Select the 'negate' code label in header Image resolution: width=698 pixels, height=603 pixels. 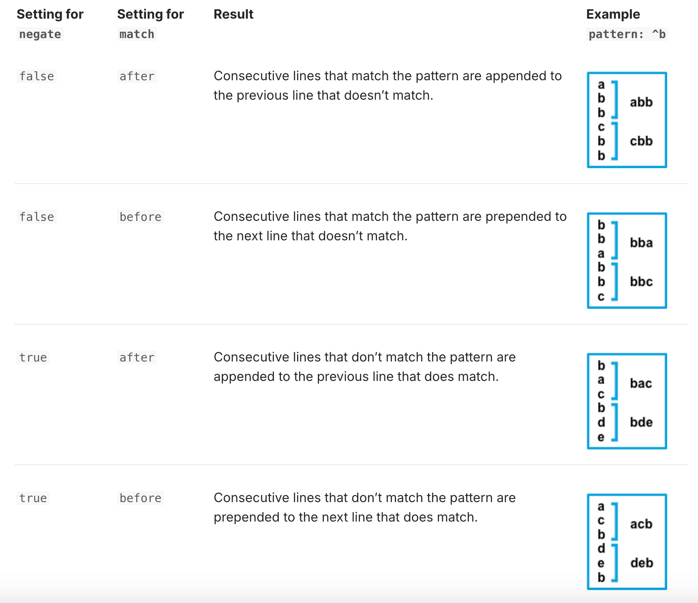tap(40, 34)
